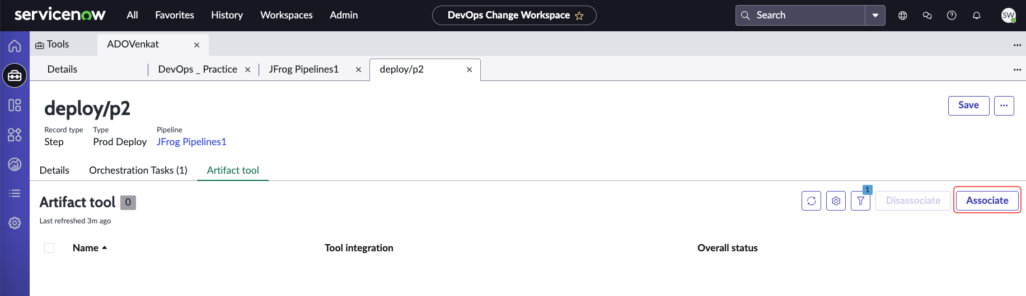The height and width of the screenshot is (296, 1026).
Task: Open the Favorites menu
Action: 175,15
